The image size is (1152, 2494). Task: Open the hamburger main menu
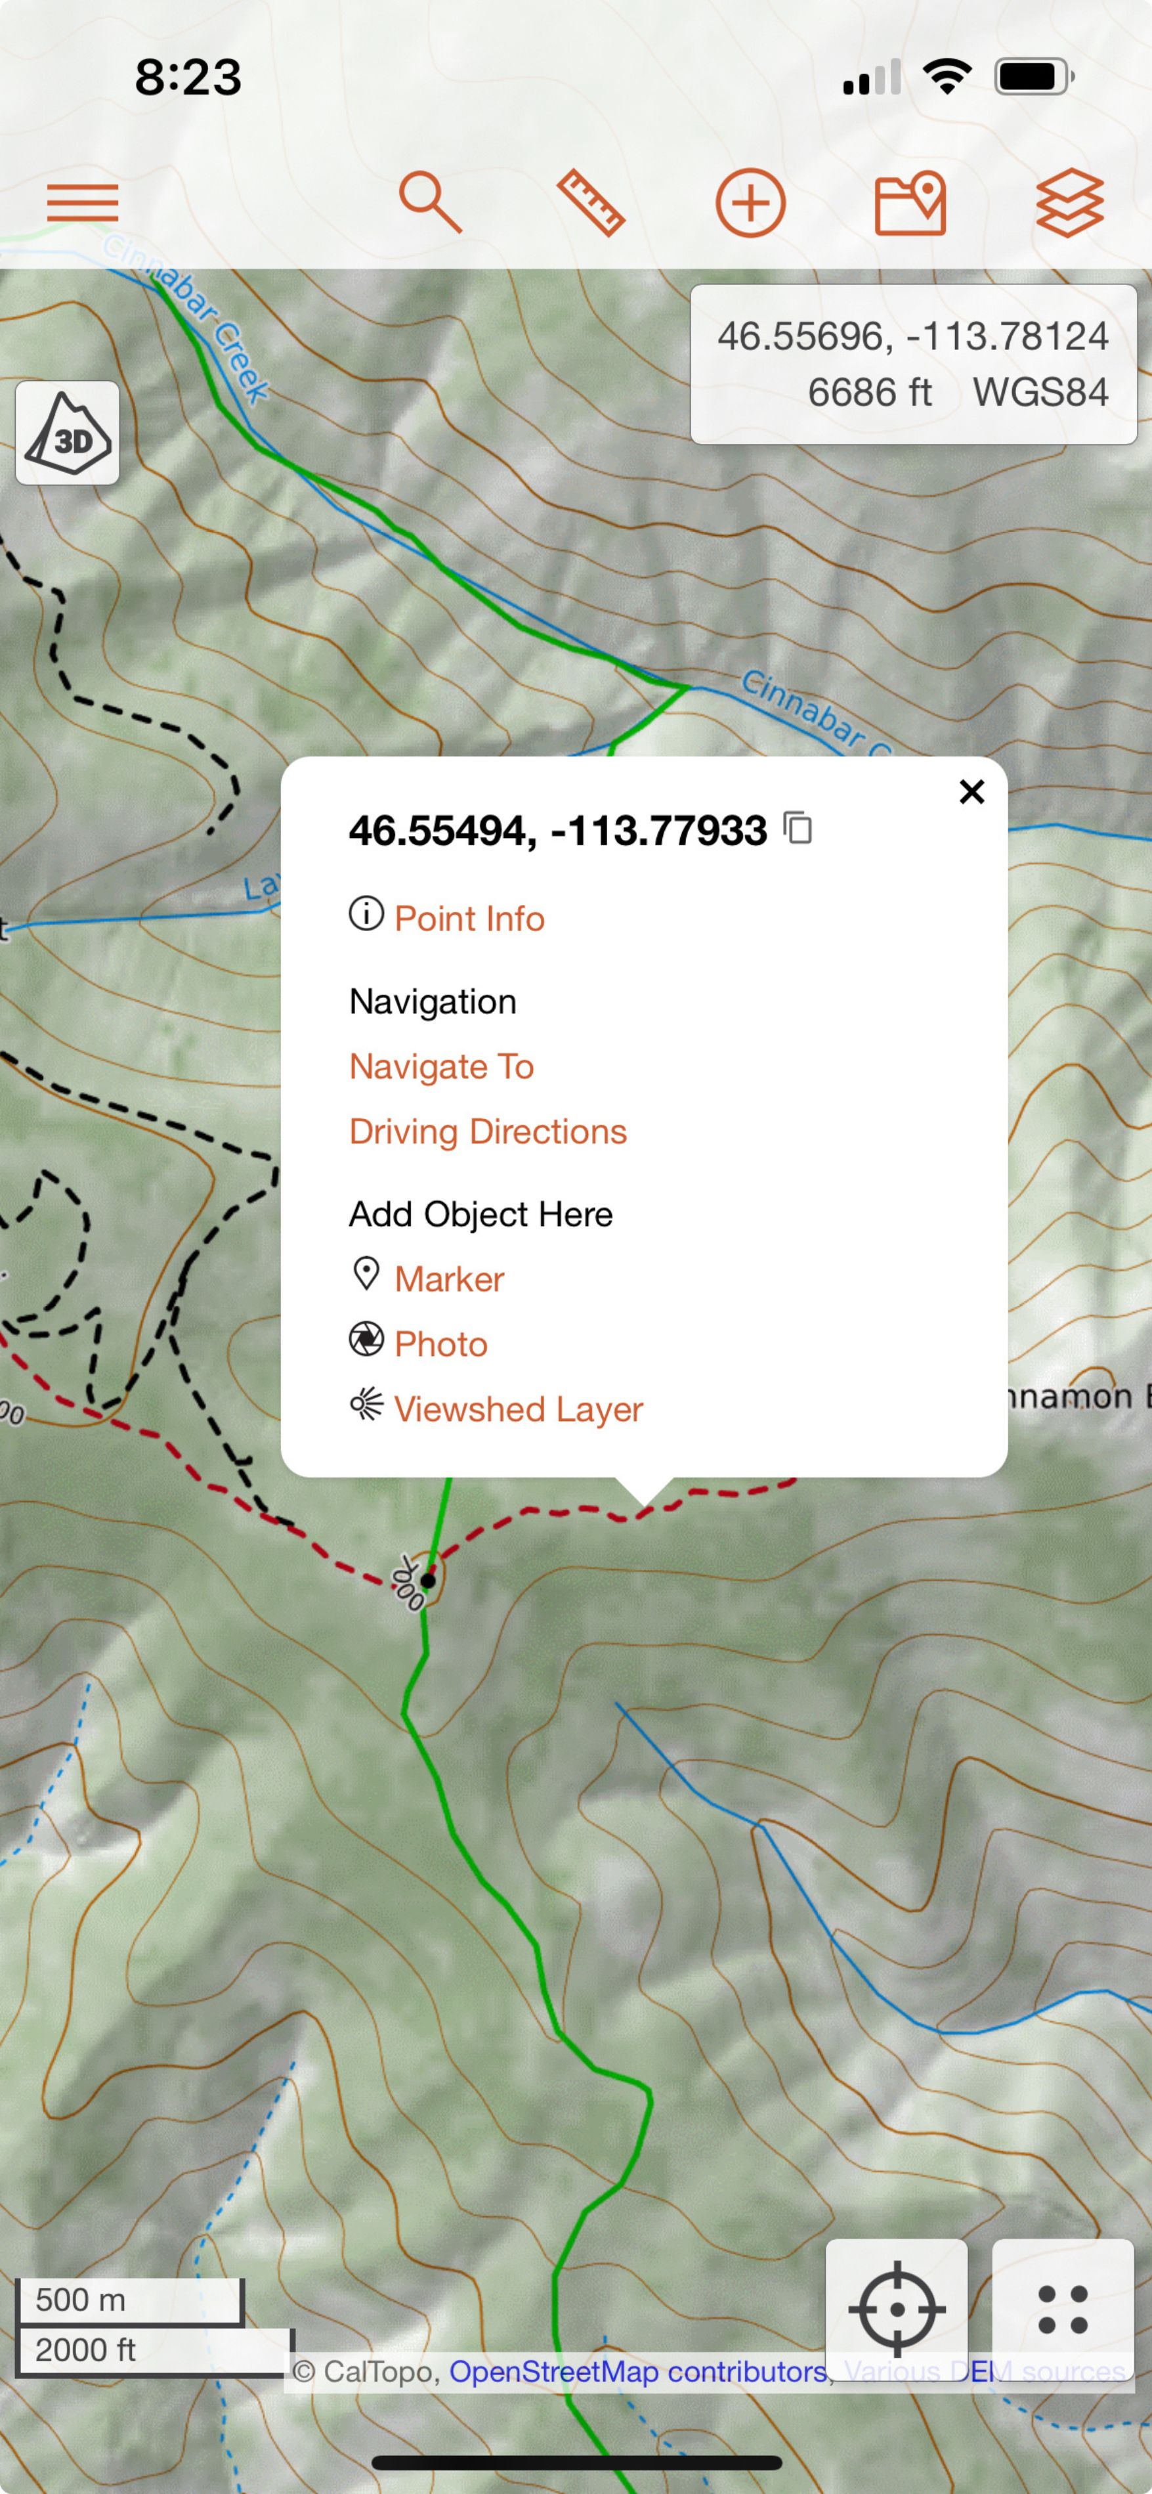pyautogui.click(x=82, y=204)
